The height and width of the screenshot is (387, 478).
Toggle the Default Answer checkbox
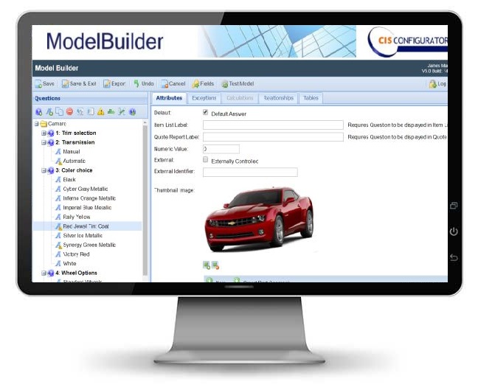[x=206, y=113]
